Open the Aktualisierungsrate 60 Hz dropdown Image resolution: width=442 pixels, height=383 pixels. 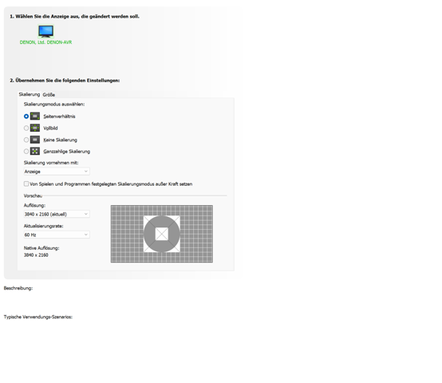pyautogui.click(x=57, y=235)
